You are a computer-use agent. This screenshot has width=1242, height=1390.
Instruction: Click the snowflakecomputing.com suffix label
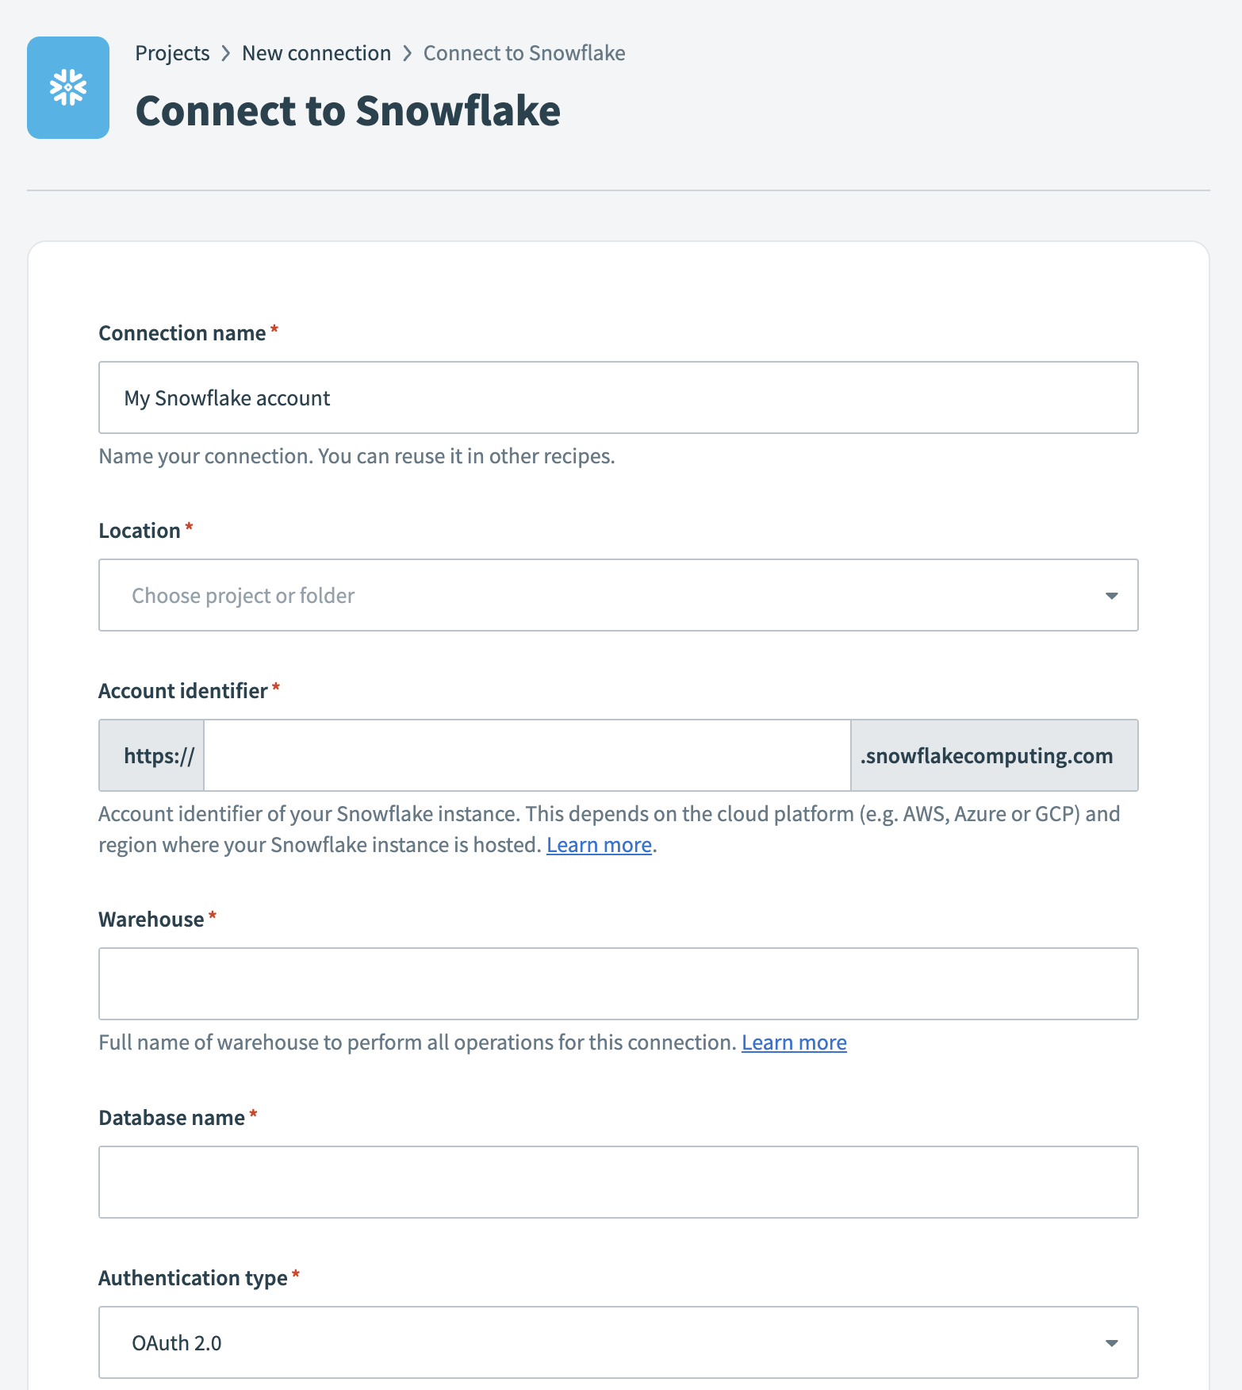click(987, 755)
